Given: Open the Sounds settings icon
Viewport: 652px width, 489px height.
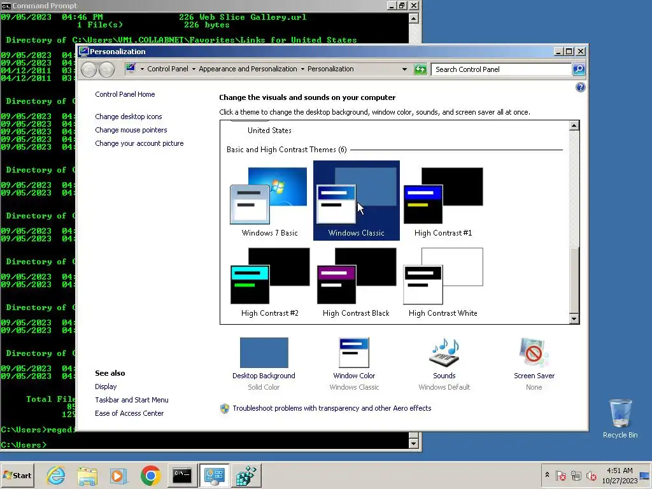Looking at the screenshot, I should [444, 353].
